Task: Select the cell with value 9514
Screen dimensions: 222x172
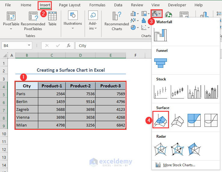Action: 80,102
